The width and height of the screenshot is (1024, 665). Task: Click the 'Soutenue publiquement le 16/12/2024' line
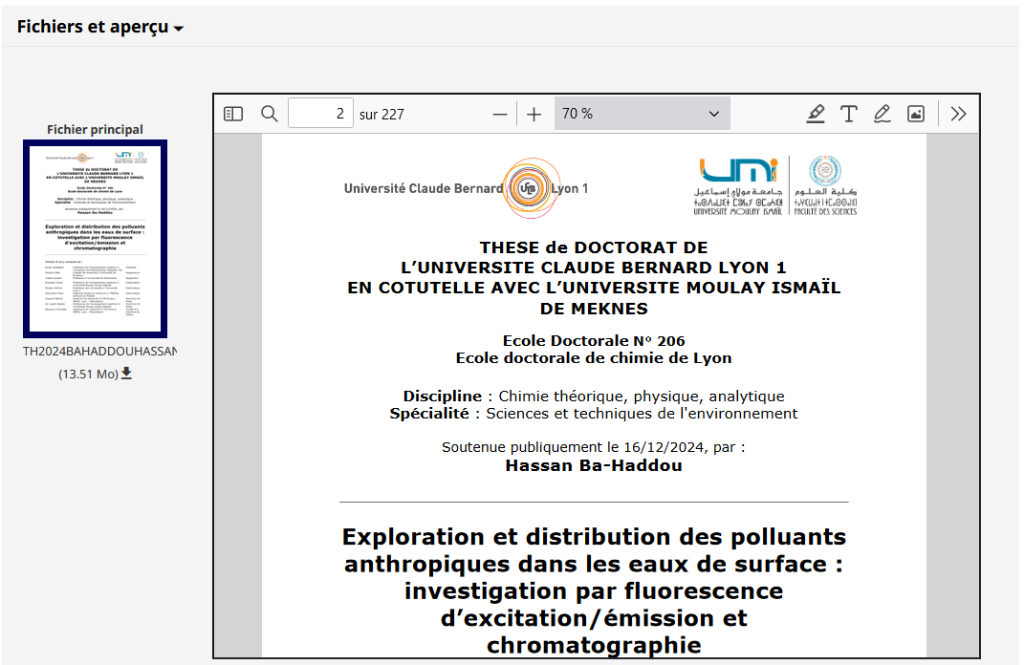point(593,447)
